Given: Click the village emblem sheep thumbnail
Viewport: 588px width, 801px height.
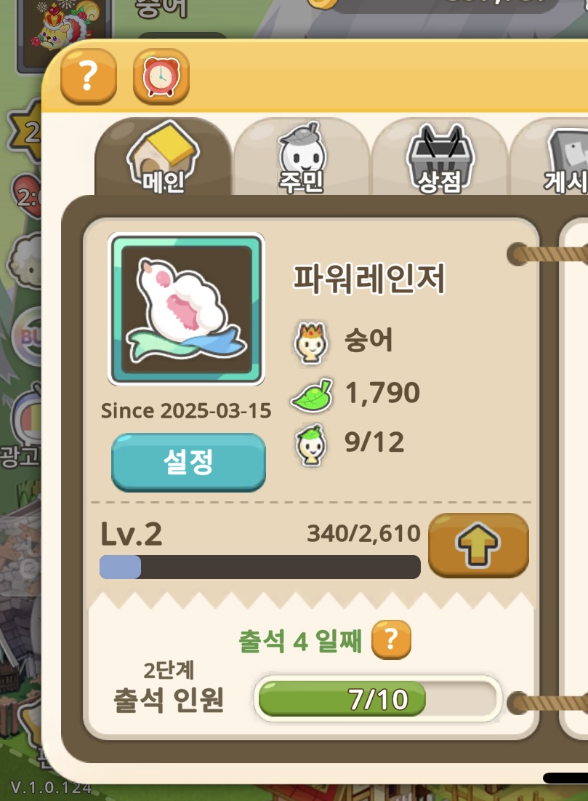Looking at the screenshot, I should tap(186, 309).
